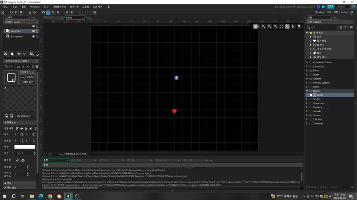Open the grid options dropdown arrow
The height and width of the screenshot is (200, 357).
(x=259, y=26)
